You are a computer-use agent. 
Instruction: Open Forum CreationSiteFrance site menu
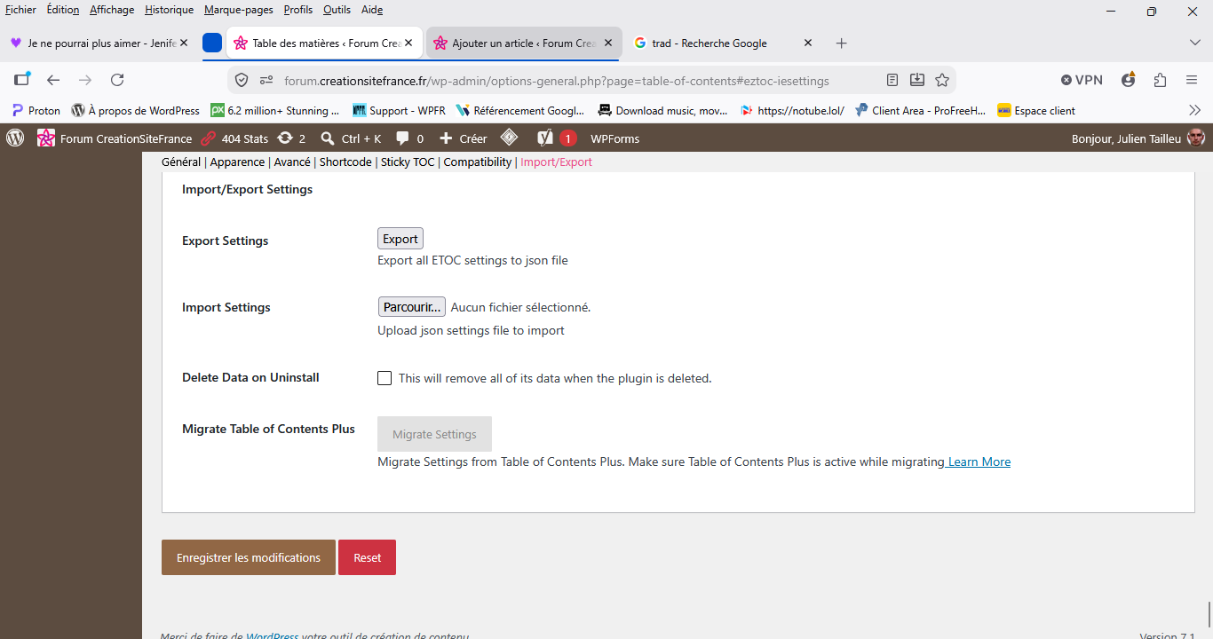click(115, 138)
